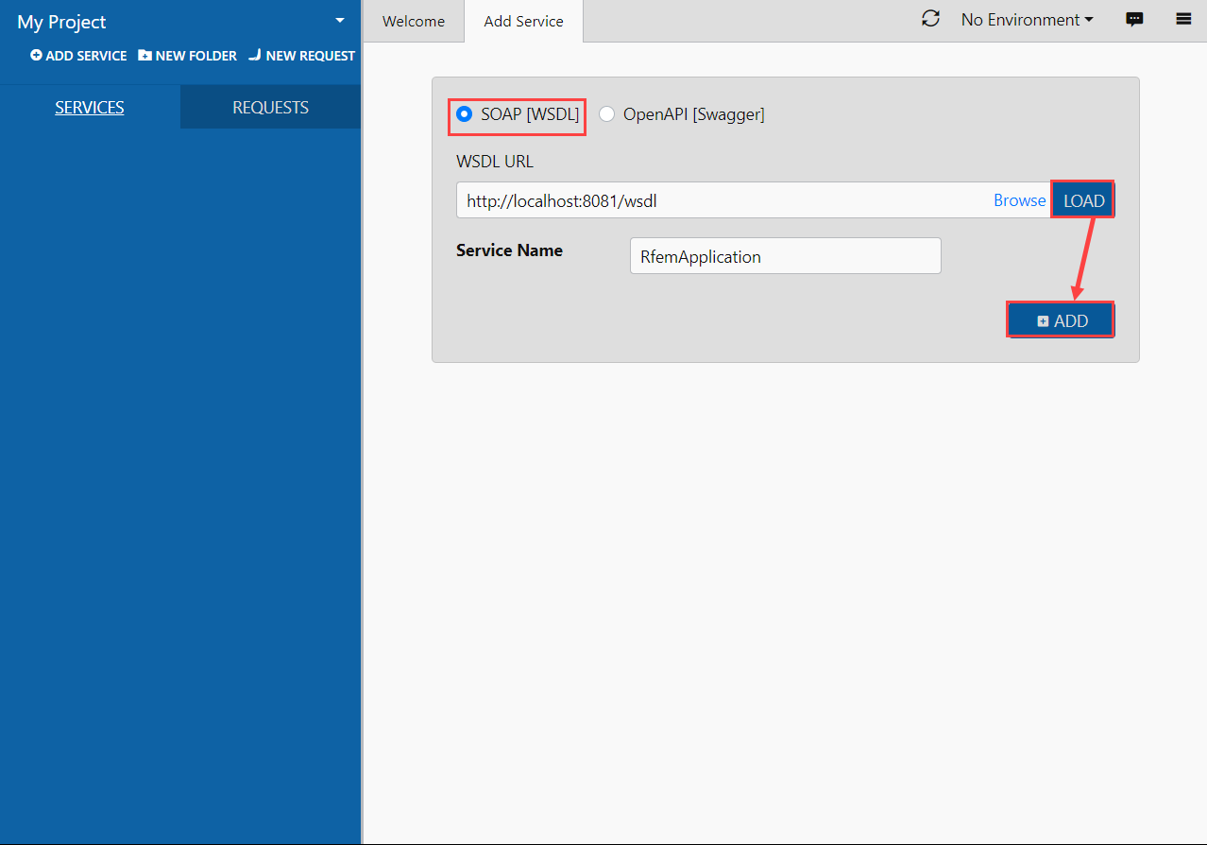1207x845 pixels.
Task: Expand the My Project dropdown caret
Action: coord(339,19)
